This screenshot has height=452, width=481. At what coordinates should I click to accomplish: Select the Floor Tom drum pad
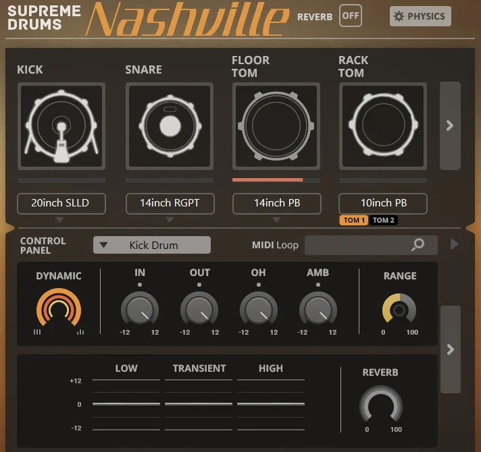276,126
